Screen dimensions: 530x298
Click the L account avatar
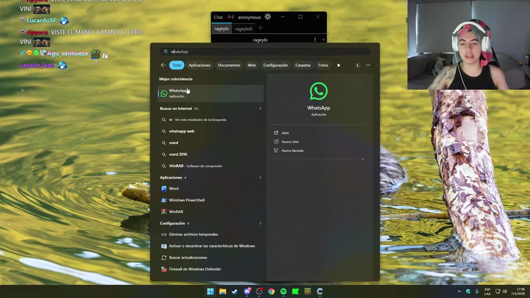point(358,65)
